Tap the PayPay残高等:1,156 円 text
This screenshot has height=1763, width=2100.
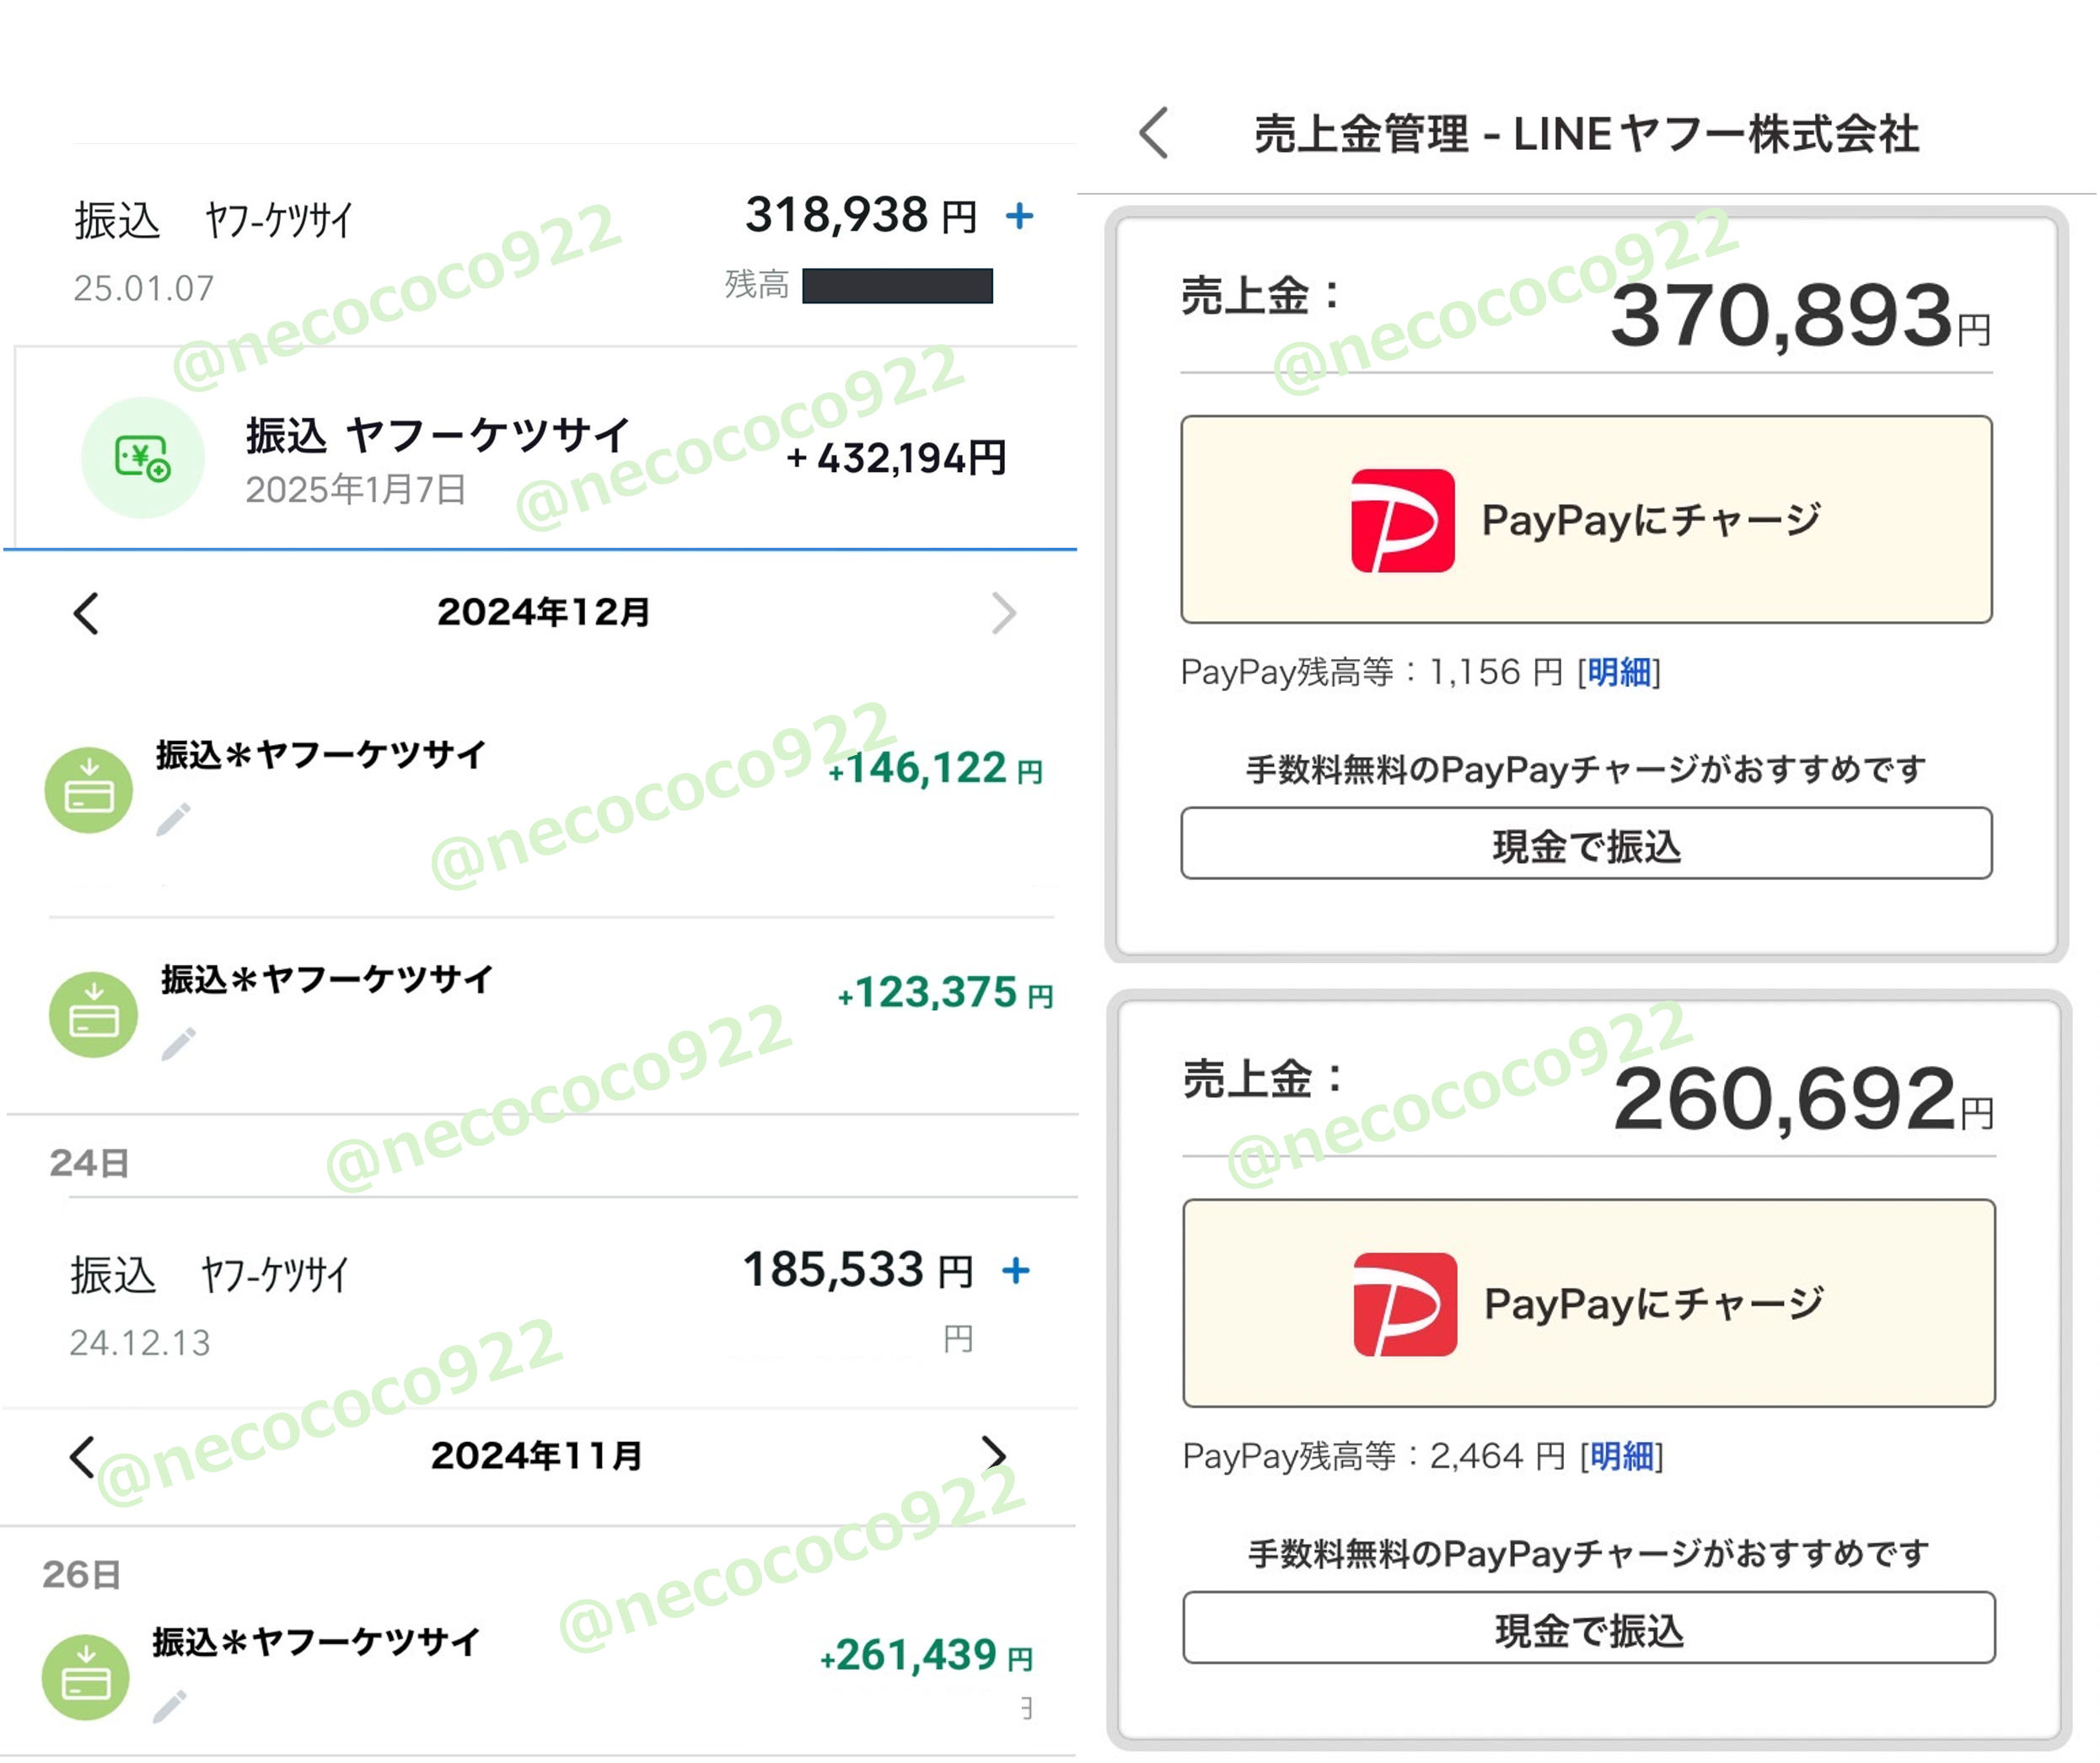1371,673
